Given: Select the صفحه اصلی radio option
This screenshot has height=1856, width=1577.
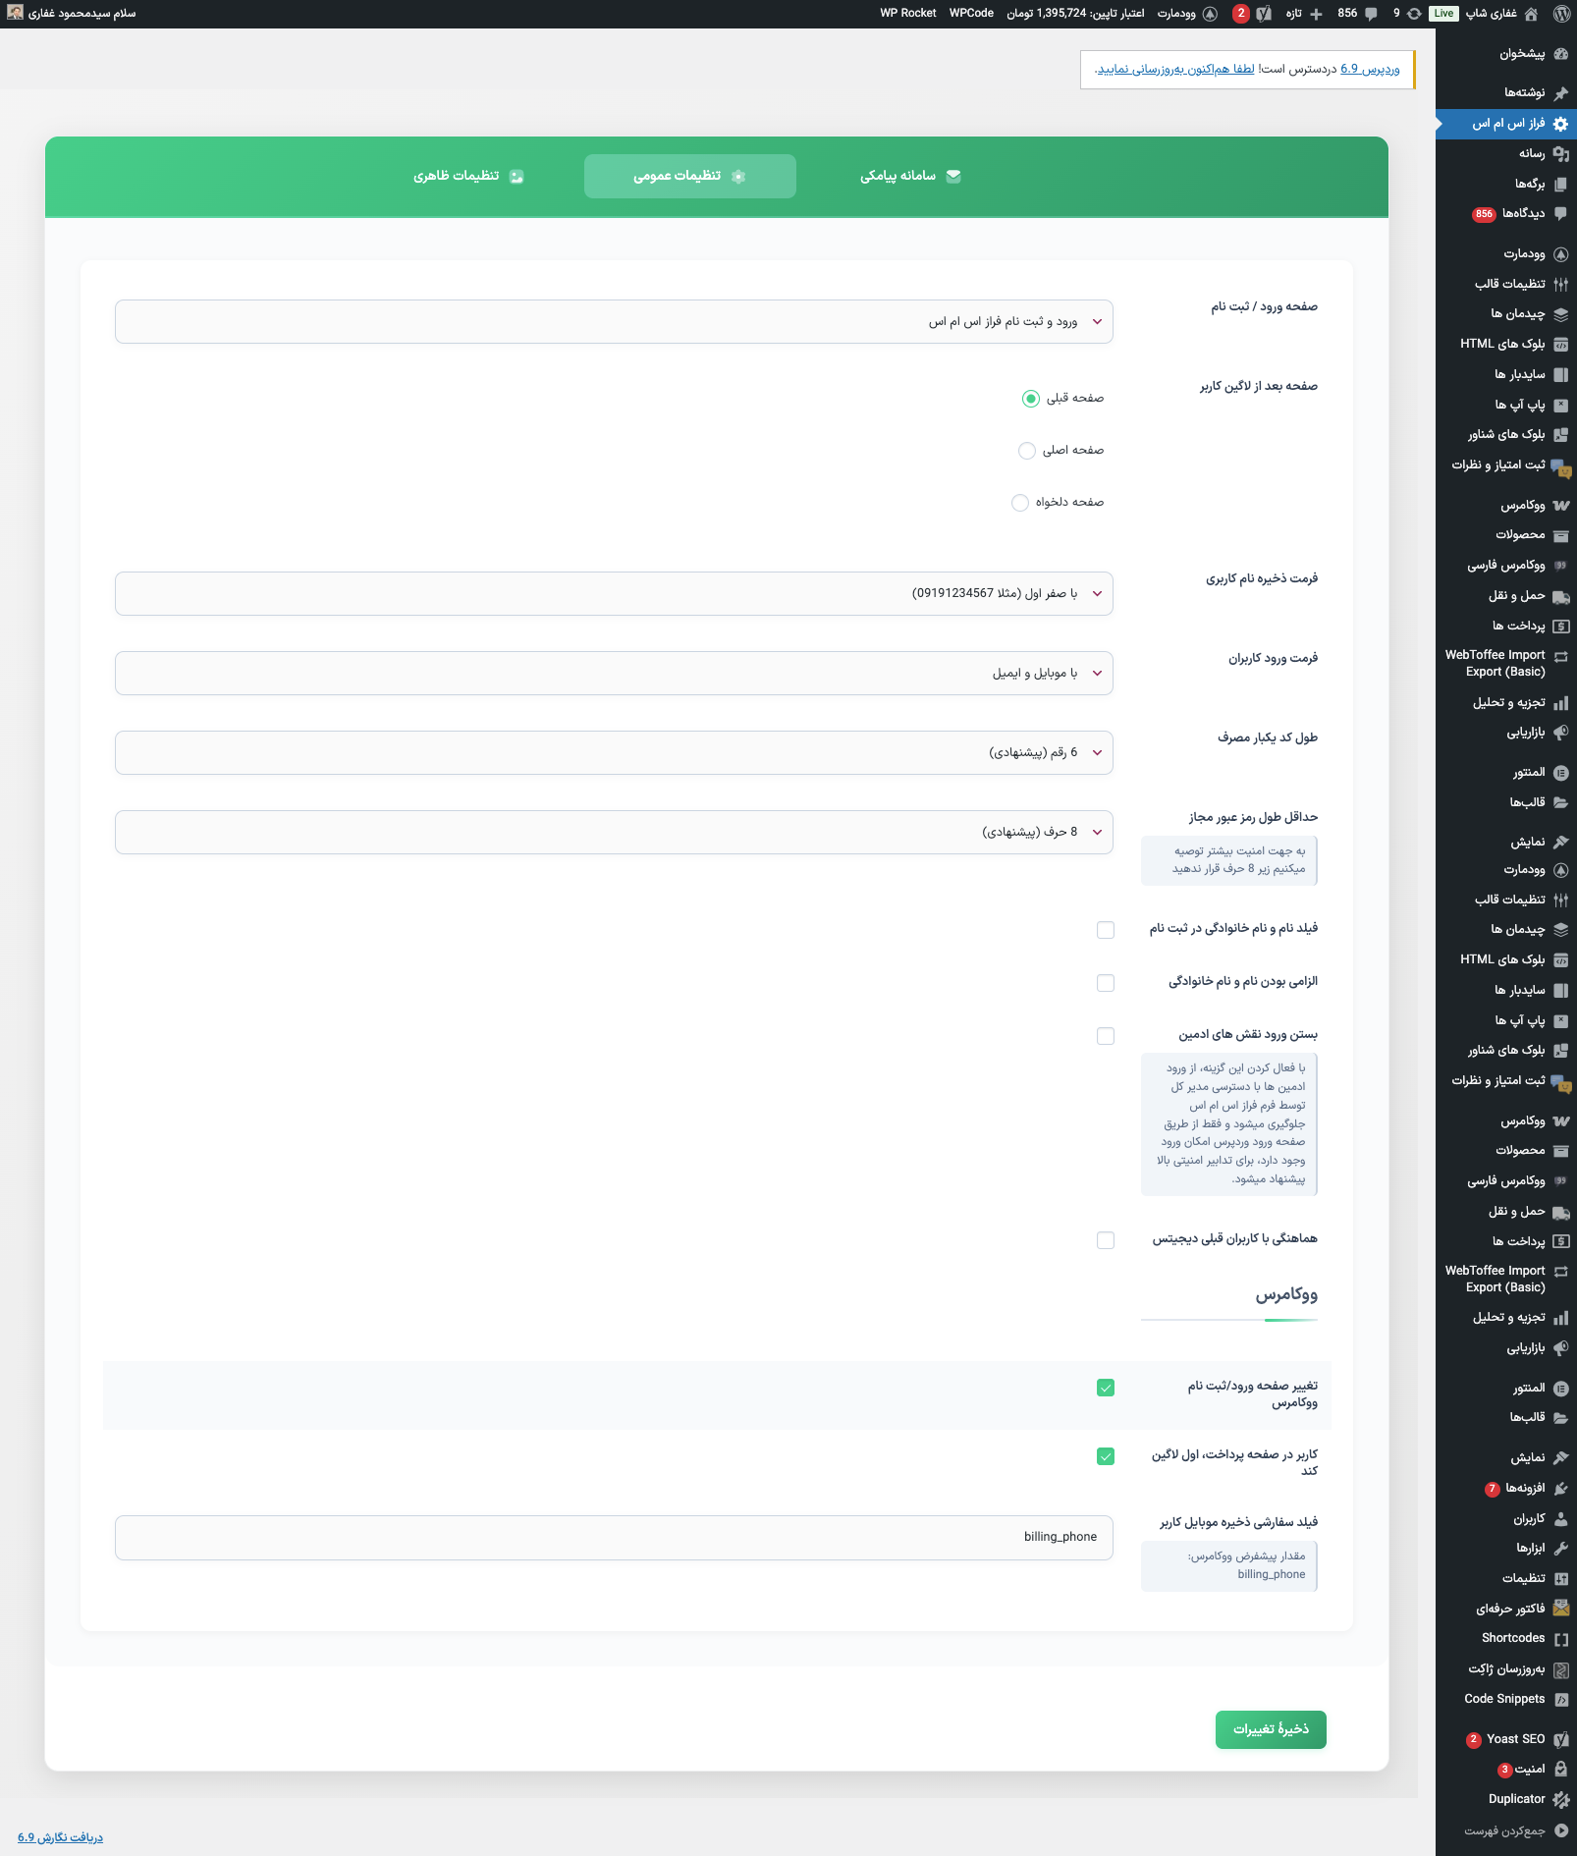Looking at the screenshot, I should coord(1027,451).
